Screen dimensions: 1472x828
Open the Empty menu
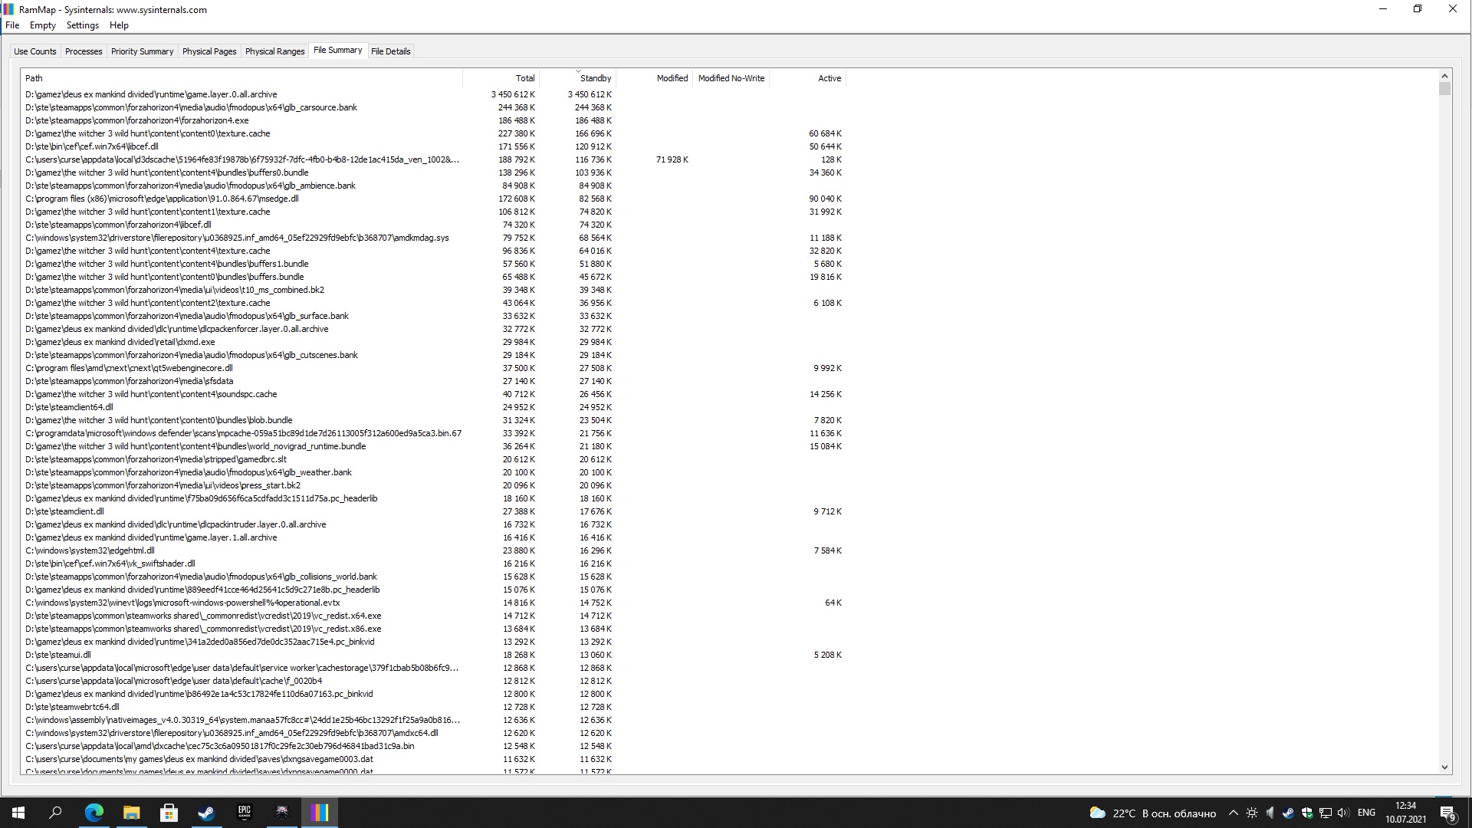[43, 25]
